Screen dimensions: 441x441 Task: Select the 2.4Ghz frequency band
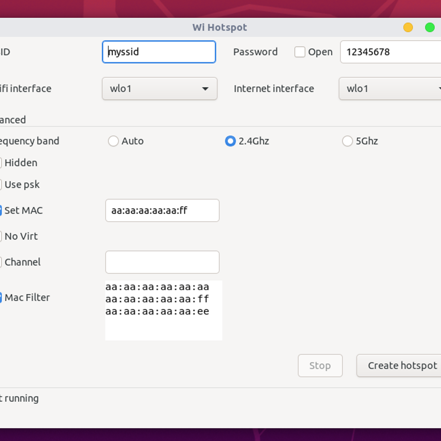click(230, 141)
